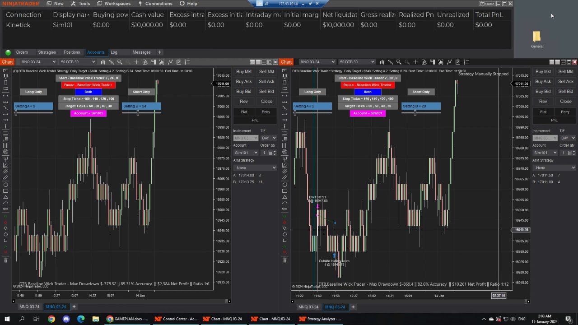Toggle Short Only on the right chart
The height and width of the screenshot is (325, 578).
pos(421,92)
